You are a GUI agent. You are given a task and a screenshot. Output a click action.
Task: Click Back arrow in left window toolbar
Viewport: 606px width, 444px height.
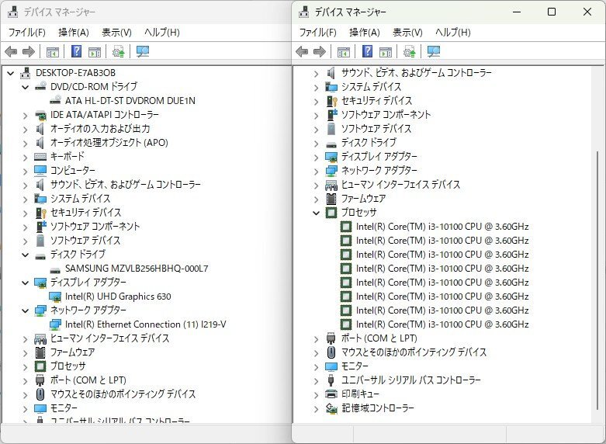(11, 51)
